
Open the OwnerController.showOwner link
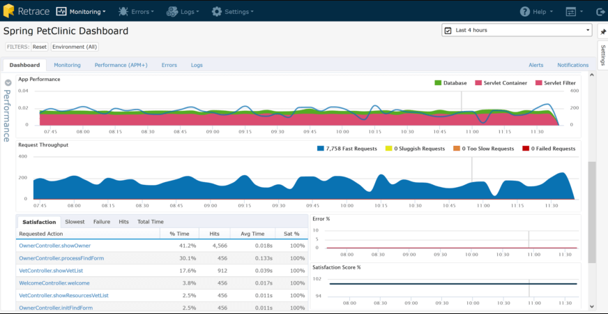pyautogui.click(x=54, y=246)
